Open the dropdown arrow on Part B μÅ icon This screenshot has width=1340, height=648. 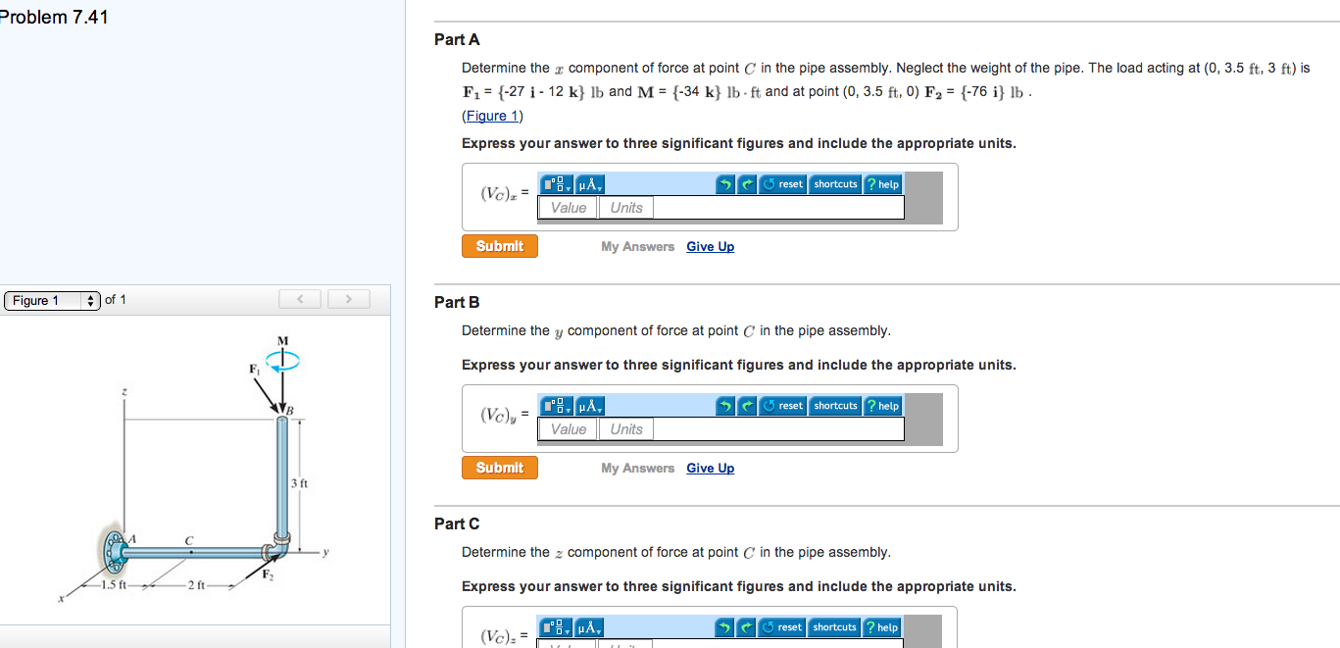601,409
